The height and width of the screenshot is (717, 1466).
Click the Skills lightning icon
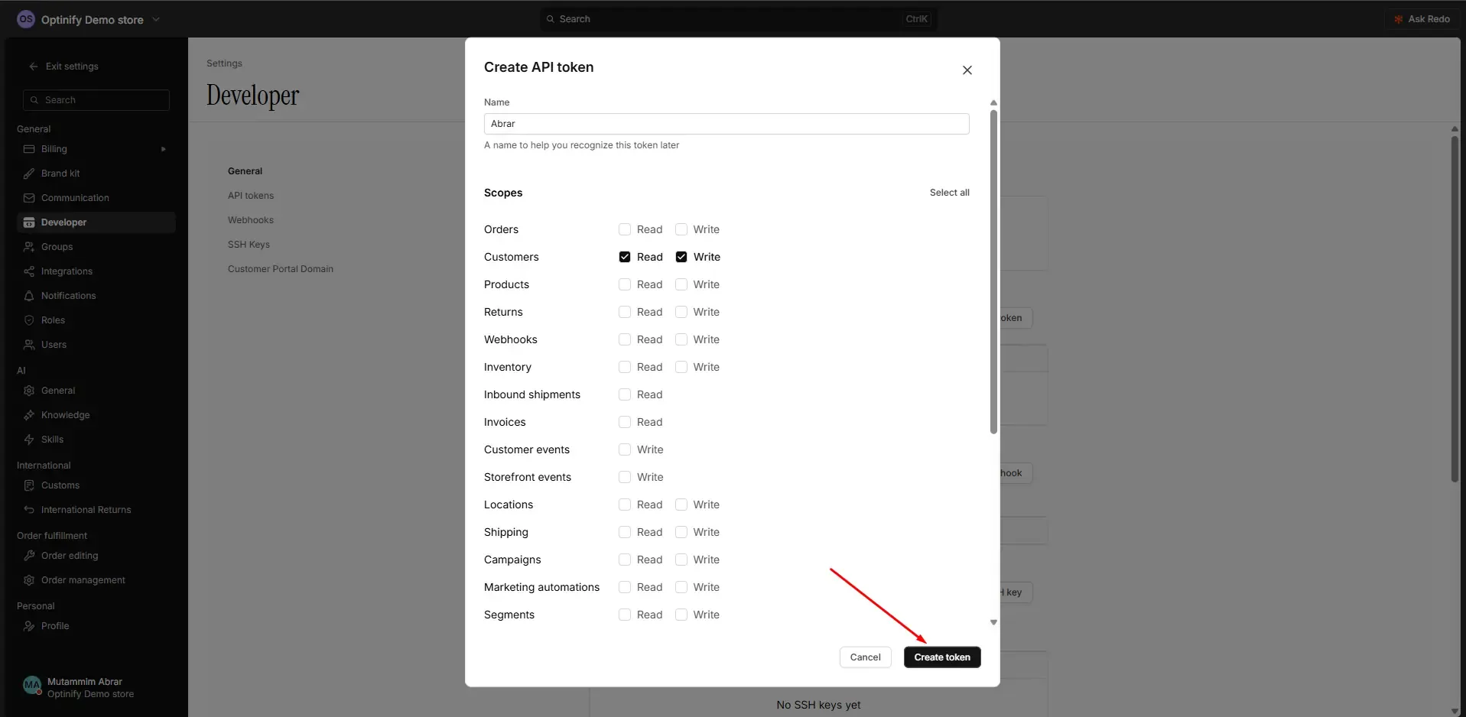click(x=29, y=440)
